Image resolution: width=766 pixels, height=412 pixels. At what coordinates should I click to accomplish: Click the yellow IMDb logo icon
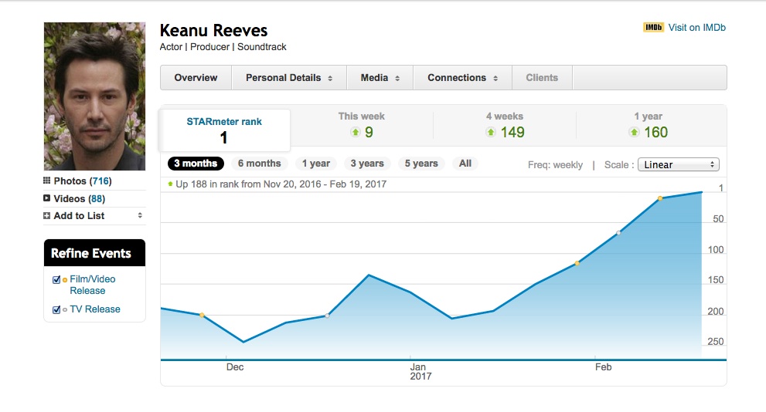coord(653,28)
